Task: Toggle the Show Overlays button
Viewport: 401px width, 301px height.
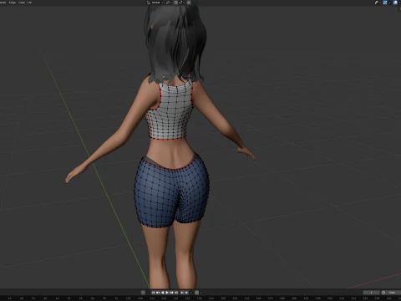Action: [x=395, y=3]
